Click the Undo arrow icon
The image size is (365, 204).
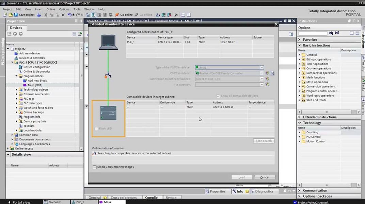pos(69,15)
